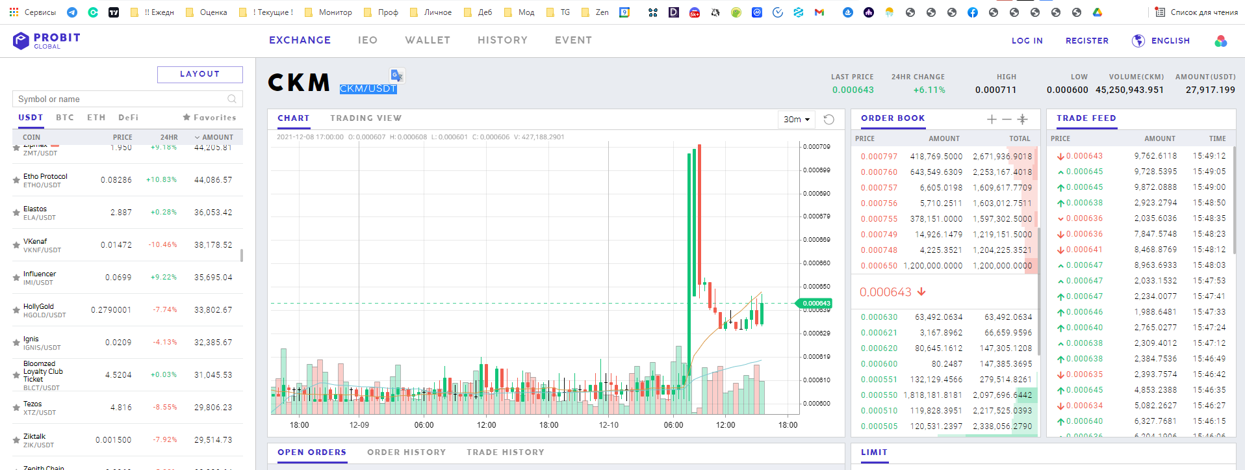Screen dimensions: 1245x470
Task: Switch to the Trading View tab
Action: (x=366, y=118)
